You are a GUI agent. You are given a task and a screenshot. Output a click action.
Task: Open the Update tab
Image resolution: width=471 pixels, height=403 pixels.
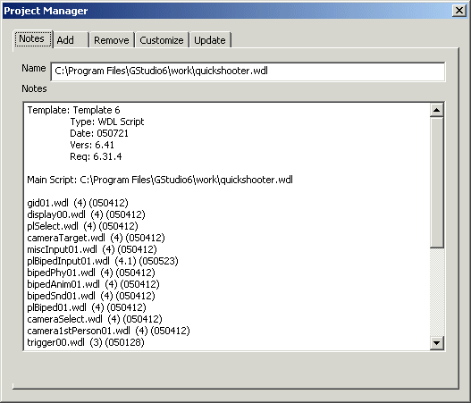click(x=210, y=40)
